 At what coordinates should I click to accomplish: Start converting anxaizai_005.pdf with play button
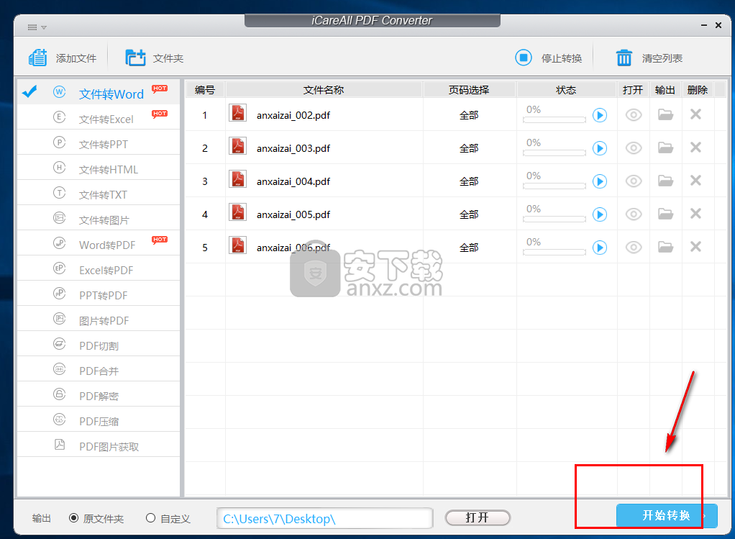600,214
